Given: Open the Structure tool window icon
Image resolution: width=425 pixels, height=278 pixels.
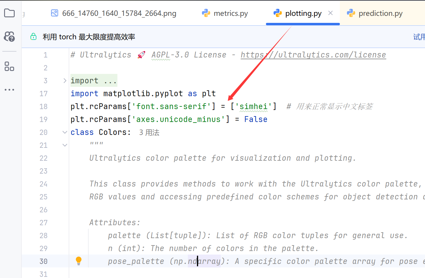Looking at the screenshot, I should click(9, 66).
